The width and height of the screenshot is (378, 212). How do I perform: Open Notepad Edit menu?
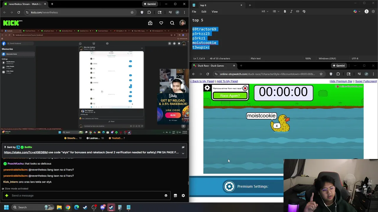[x=204, y=11]
